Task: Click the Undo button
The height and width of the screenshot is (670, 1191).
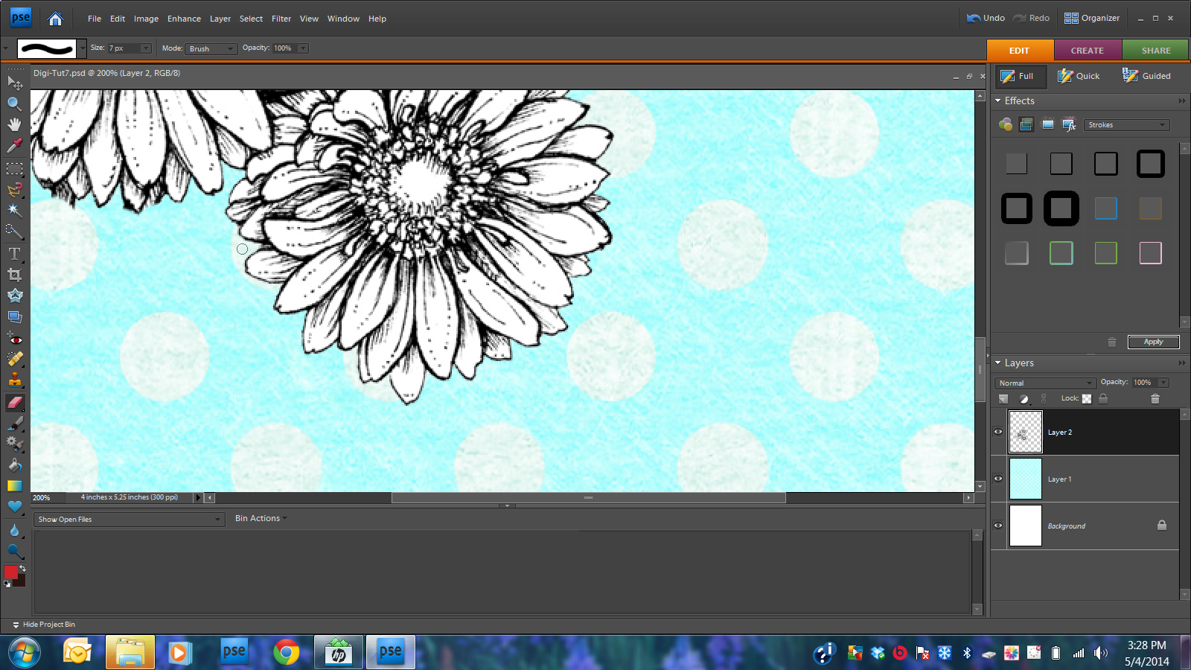Action: pos(986,18)
